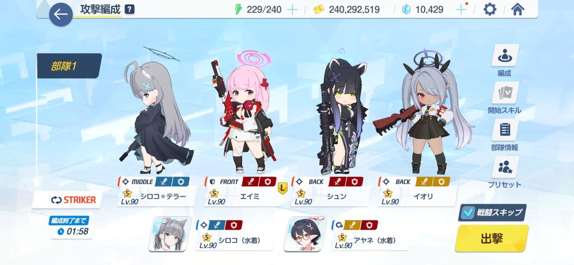Image resolution: width=574 pixels, height=265 pixels.
Task: Add pyroxene gems with the plus icon
Action: [x=461, y=10]
